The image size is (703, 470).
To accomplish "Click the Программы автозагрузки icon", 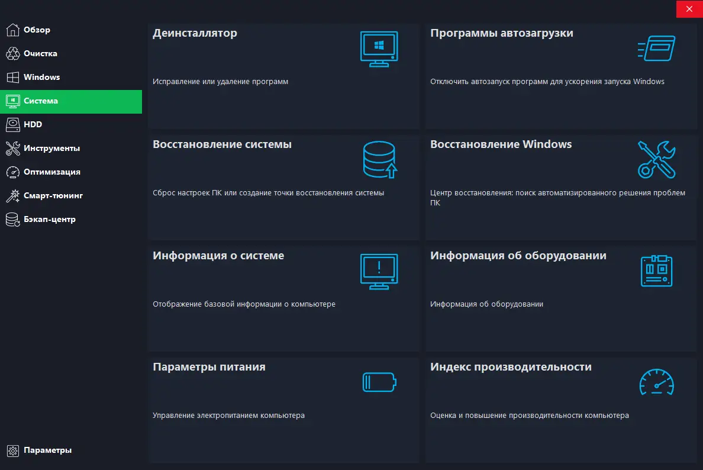I will (656, 49).
